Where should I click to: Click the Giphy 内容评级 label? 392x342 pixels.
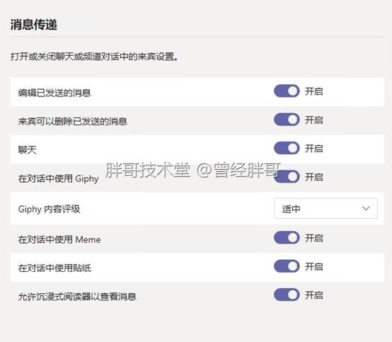[x=49, y=209]
